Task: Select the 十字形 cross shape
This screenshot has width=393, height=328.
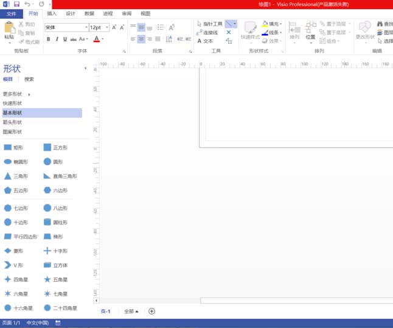Action: click(x=56, y=251)
